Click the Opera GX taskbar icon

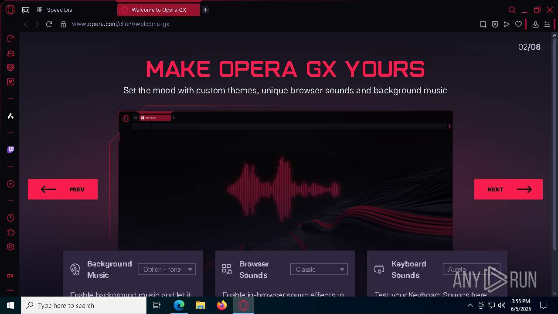click(243, 305)
